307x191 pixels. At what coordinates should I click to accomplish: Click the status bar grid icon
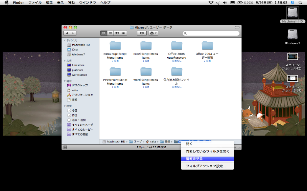click(65, 147)
